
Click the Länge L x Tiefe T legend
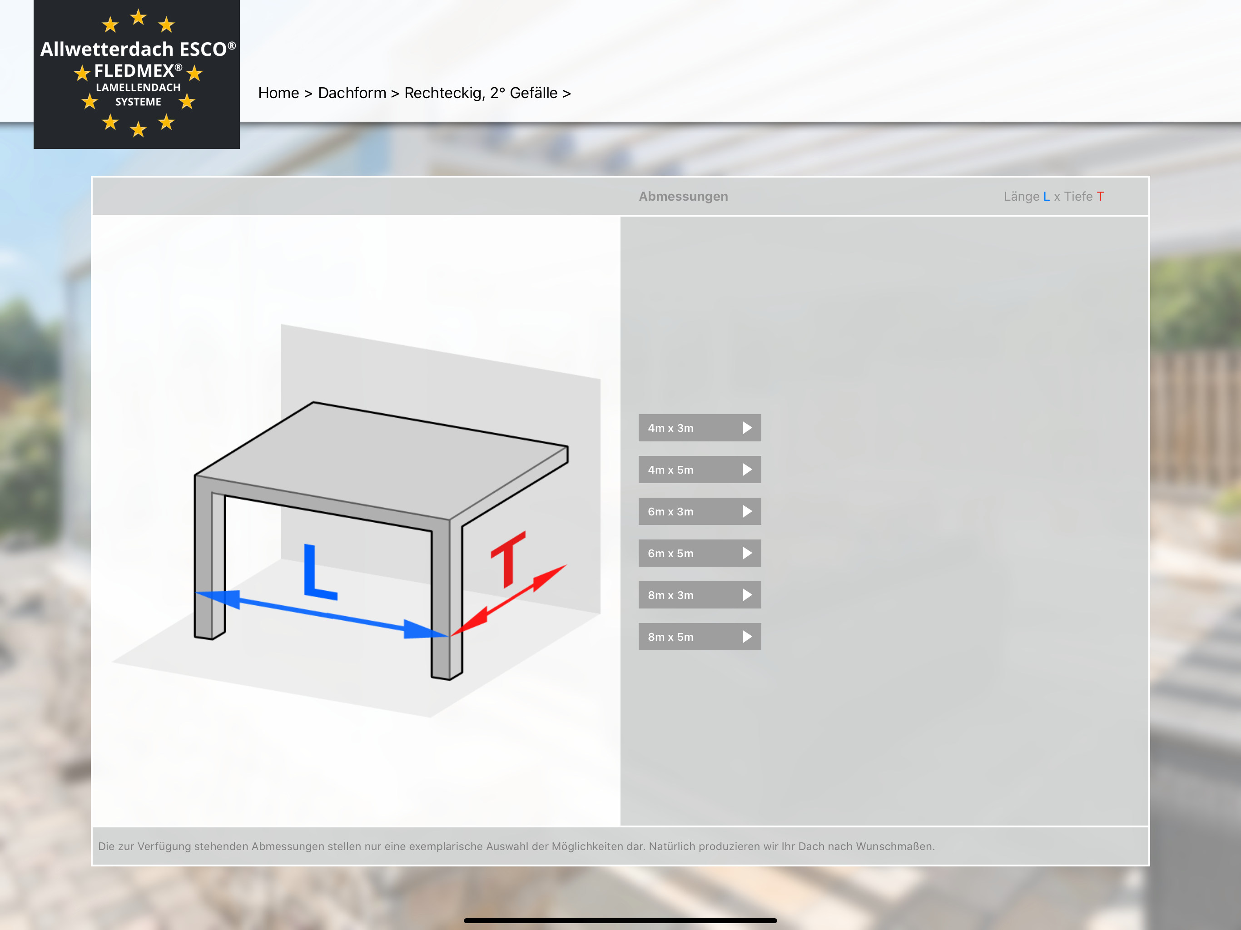(1053, 196)
